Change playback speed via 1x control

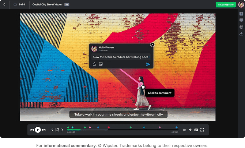coord(184,130)
